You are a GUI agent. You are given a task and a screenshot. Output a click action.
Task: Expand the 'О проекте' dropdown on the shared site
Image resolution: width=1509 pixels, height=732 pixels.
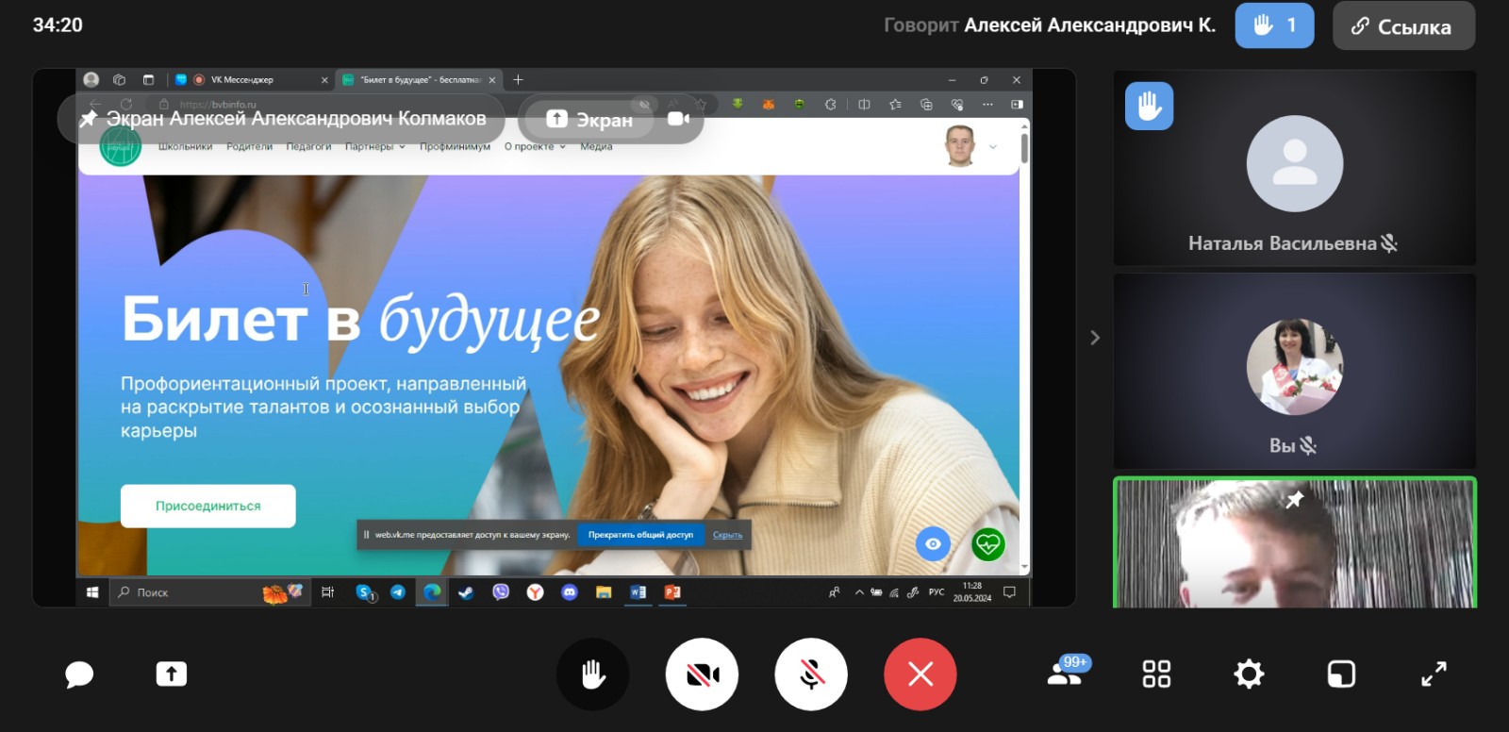tap(535, 147)
